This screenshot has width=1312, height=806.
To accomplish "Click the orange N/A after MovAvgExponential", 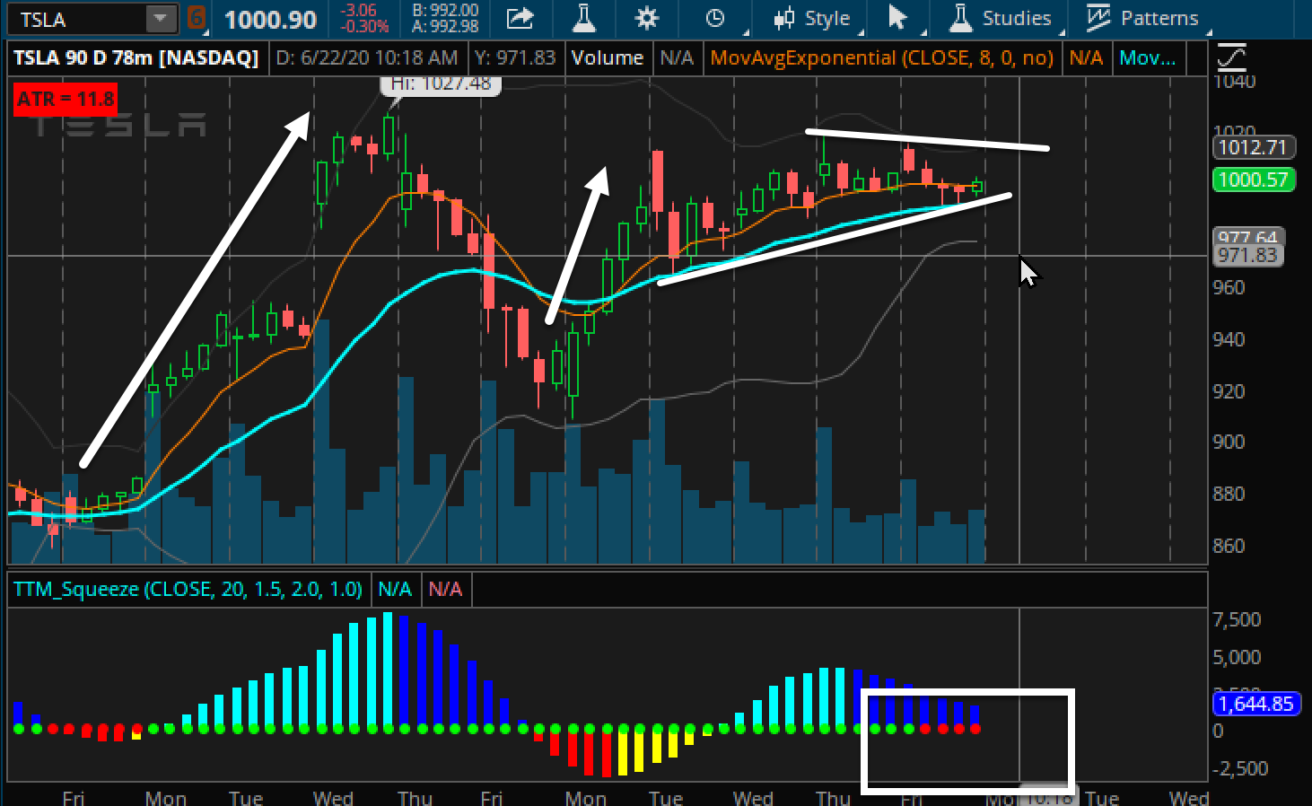I will click(x=1086, y=58).
